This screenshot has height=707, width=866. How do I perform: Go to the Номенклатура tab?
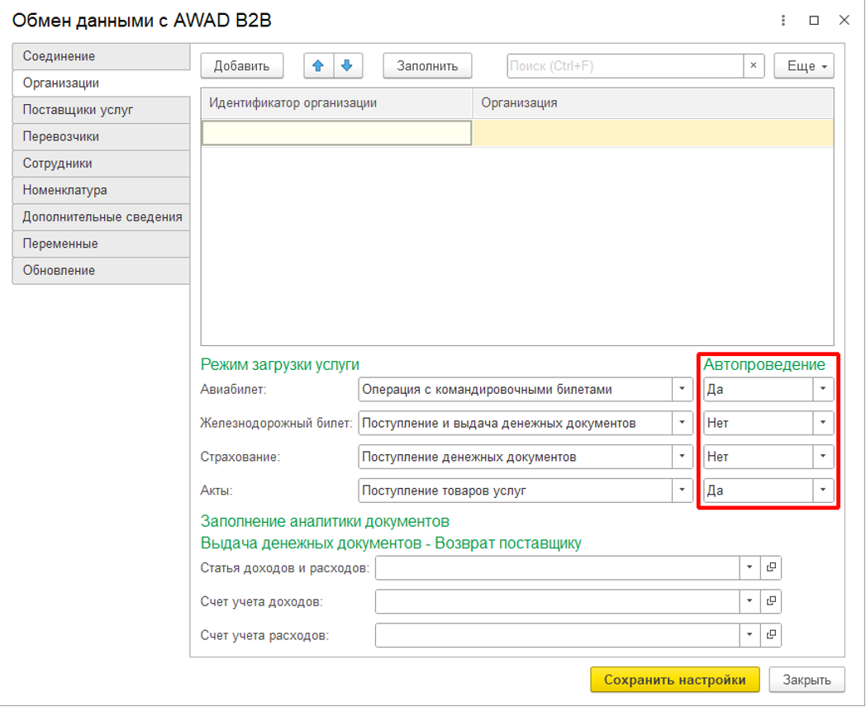coord(101,190)
